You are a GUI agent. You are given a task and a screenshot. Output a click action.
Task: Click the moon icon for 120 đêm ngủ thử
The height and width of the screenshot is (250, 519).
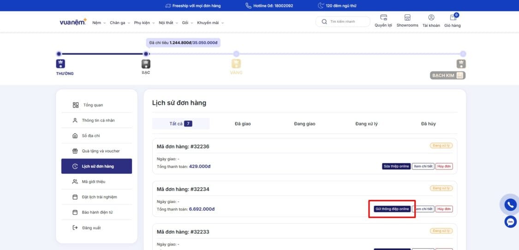(x=321, y=6)
